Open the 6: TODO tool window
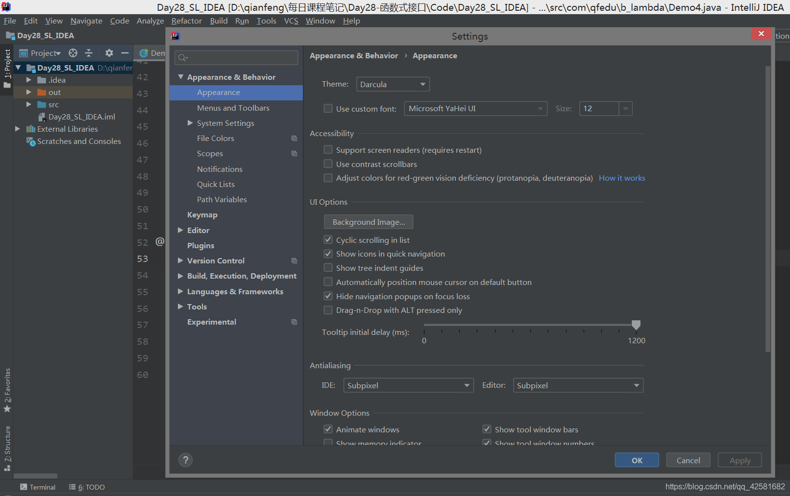Image resolution: width=790 pixels, height=496 pixels. point(87,487)
